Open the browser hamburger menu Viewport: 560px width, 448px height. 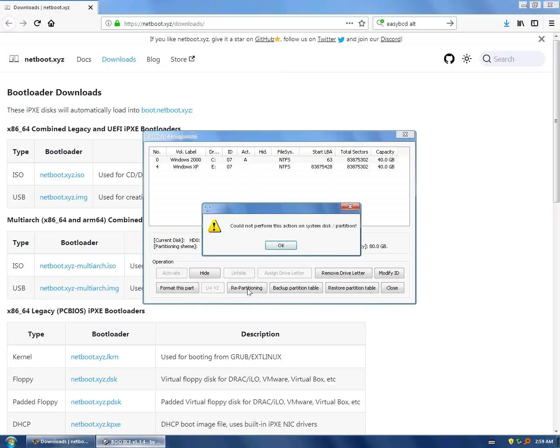point(552,23)
